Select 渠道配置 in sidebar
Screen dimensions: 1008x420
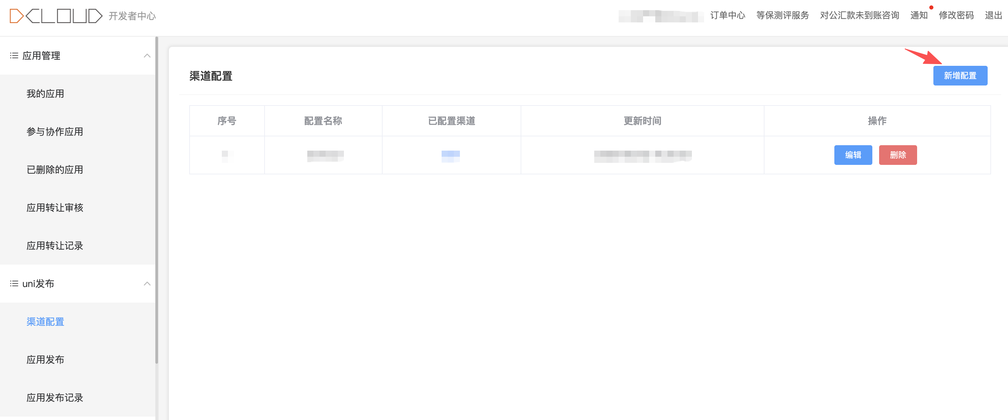point(45,321)
